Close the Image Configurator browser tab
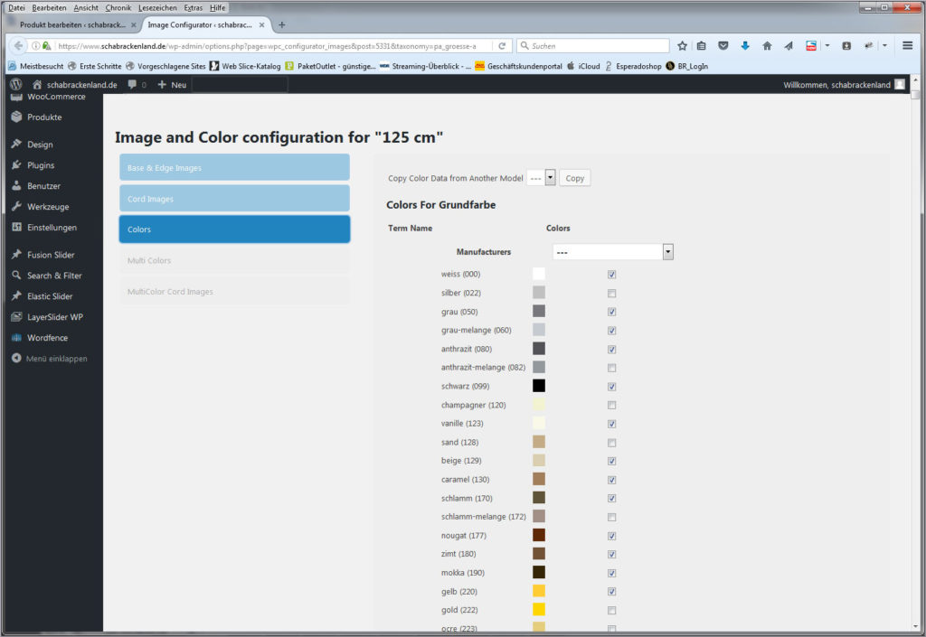The height and width of the screenshot is (637, 926). tap(261, 24)
